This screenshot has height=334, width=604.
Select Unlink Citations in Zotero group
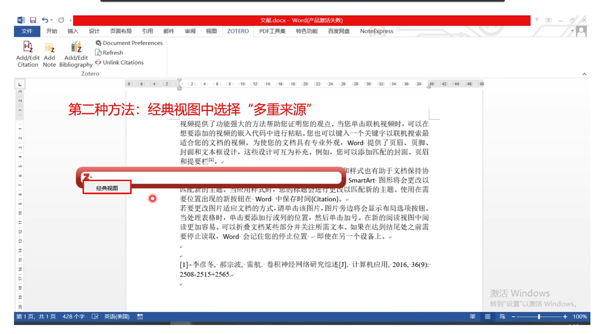tap(119, 62)
